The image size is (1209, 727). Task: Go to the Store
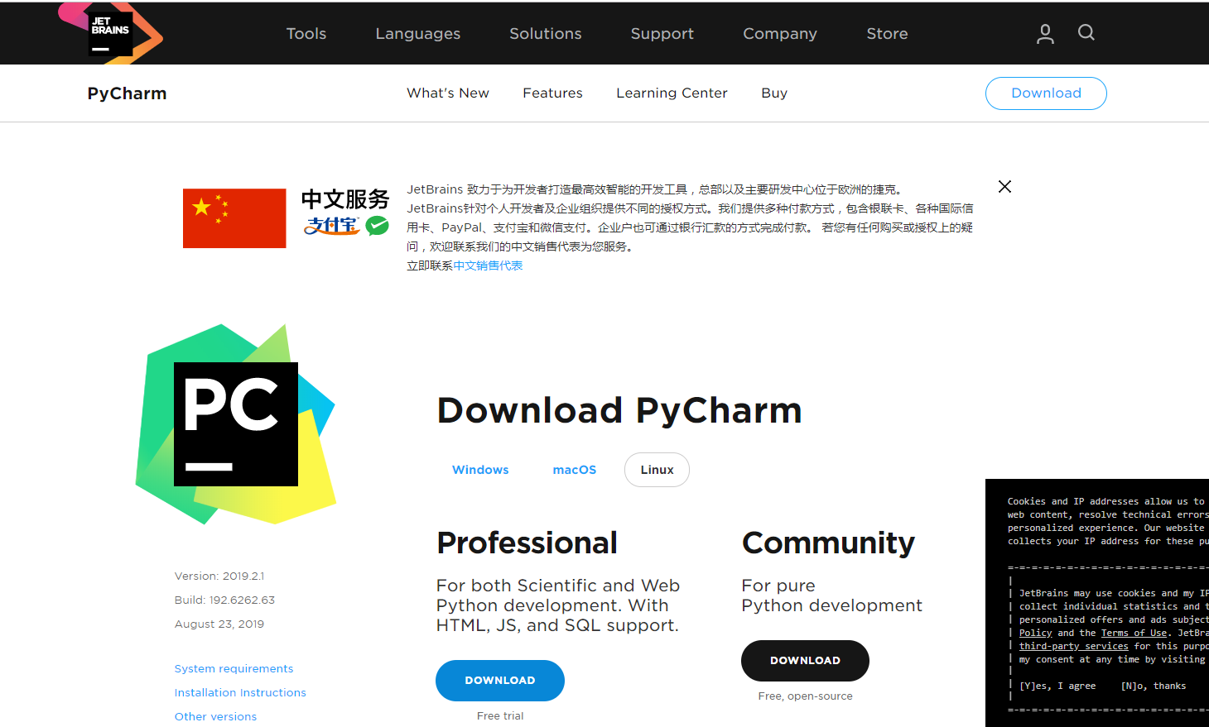(x=887, y=34)
